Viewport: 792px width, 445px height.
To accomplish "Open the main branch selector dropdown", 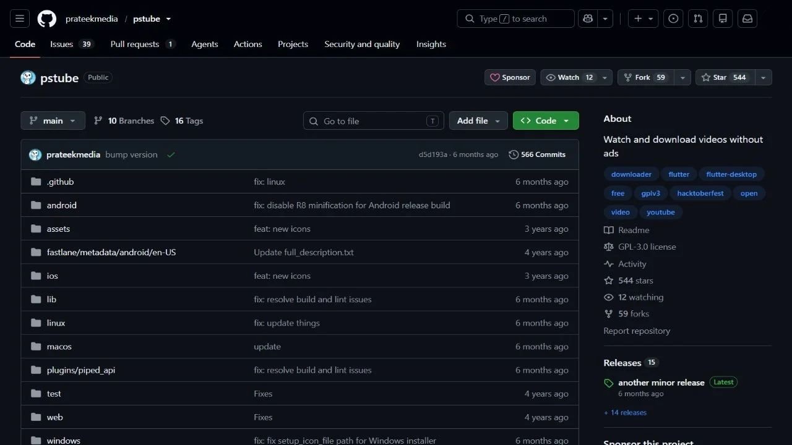I will pyautogui.click(x=53, y=121).
